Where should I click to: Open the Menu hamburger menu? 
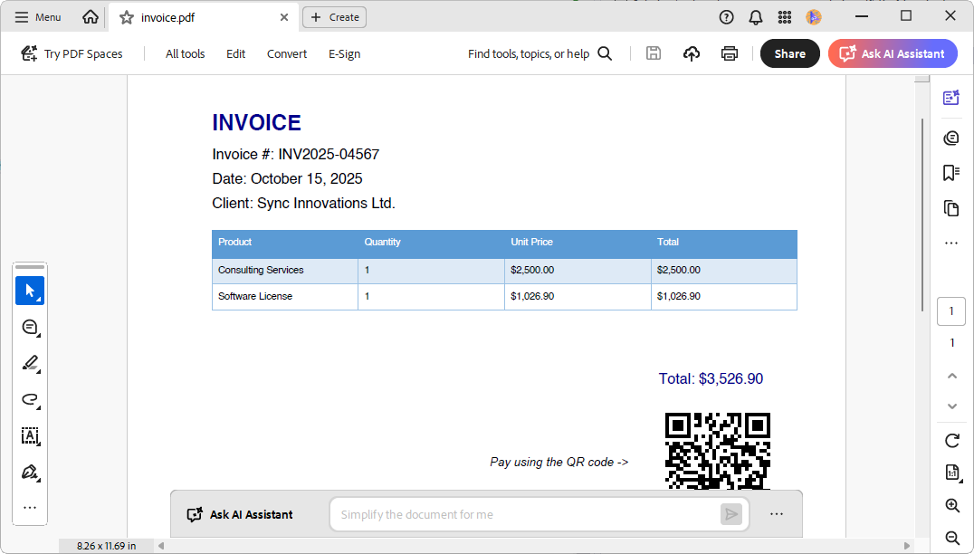38,17
